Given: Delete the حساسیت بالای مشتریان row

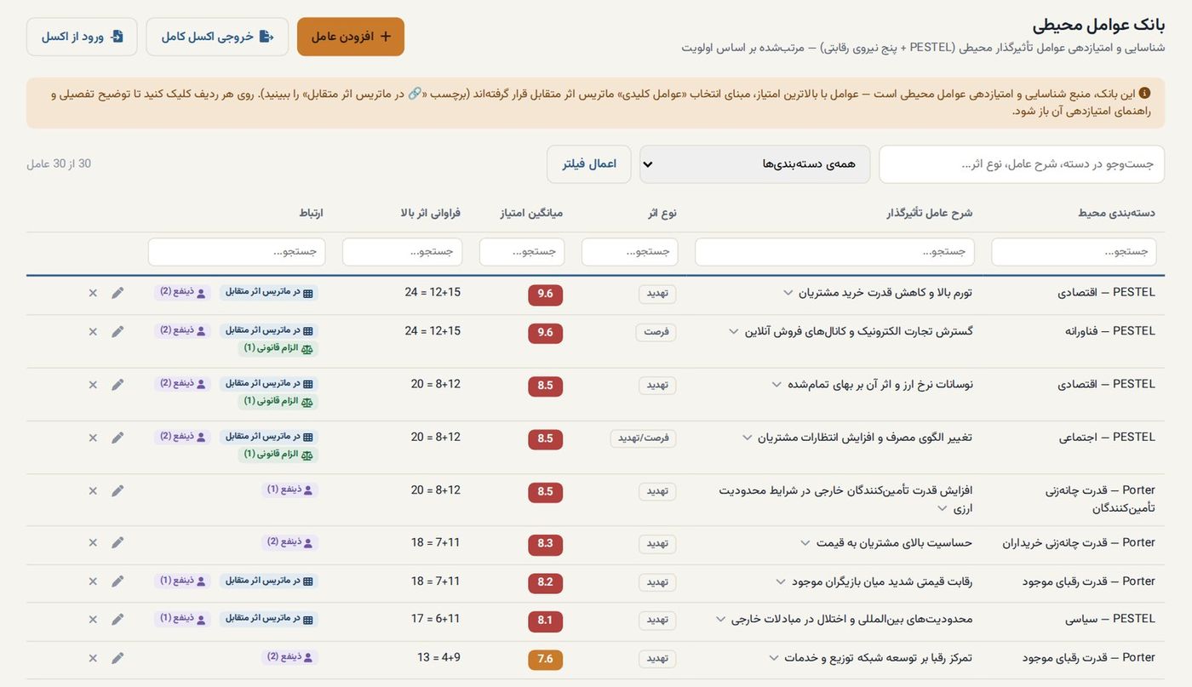Looking at the screenshot, I should tap(93, 542).
